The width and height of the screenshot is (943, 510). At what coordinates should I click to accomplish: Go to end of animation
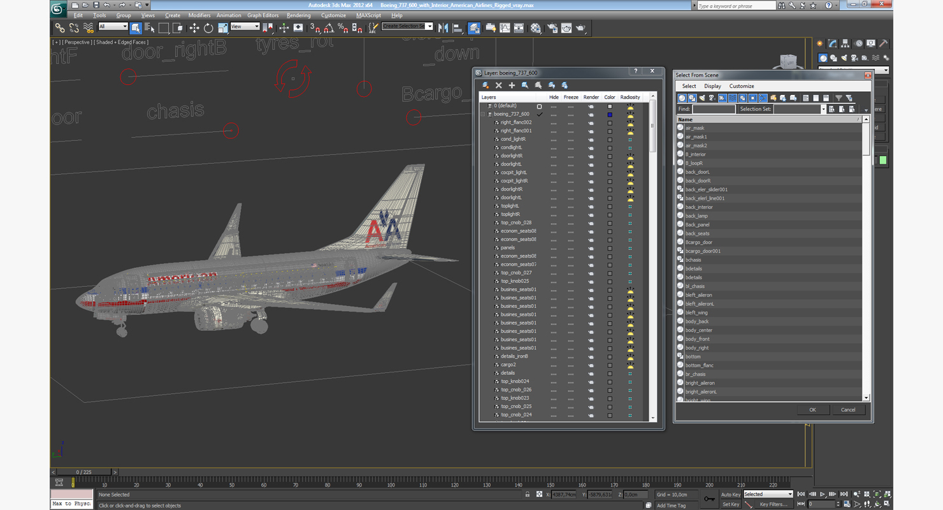[x=844, y=494]
